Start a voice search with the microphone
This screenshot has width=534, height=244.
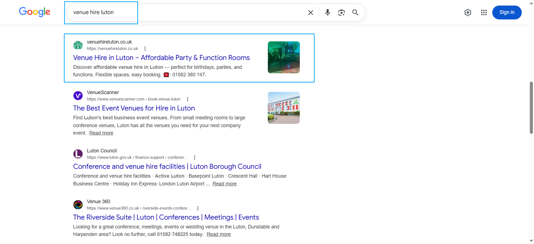(328, 12)
